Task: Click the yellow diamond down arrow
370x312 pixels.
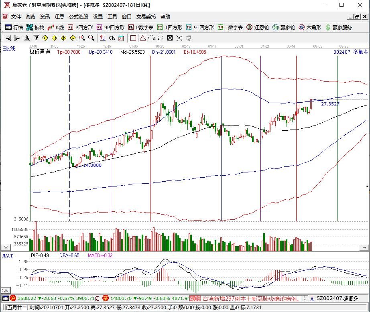Action: pyautogui.click(x=73, y=38)
